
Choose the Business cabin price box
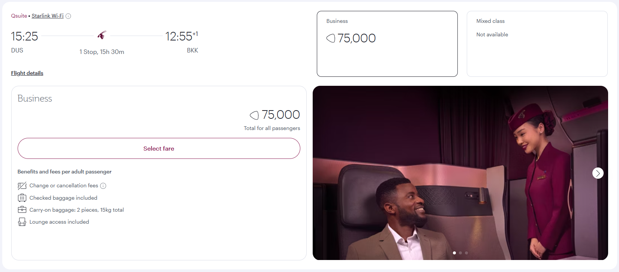[387, 44]
